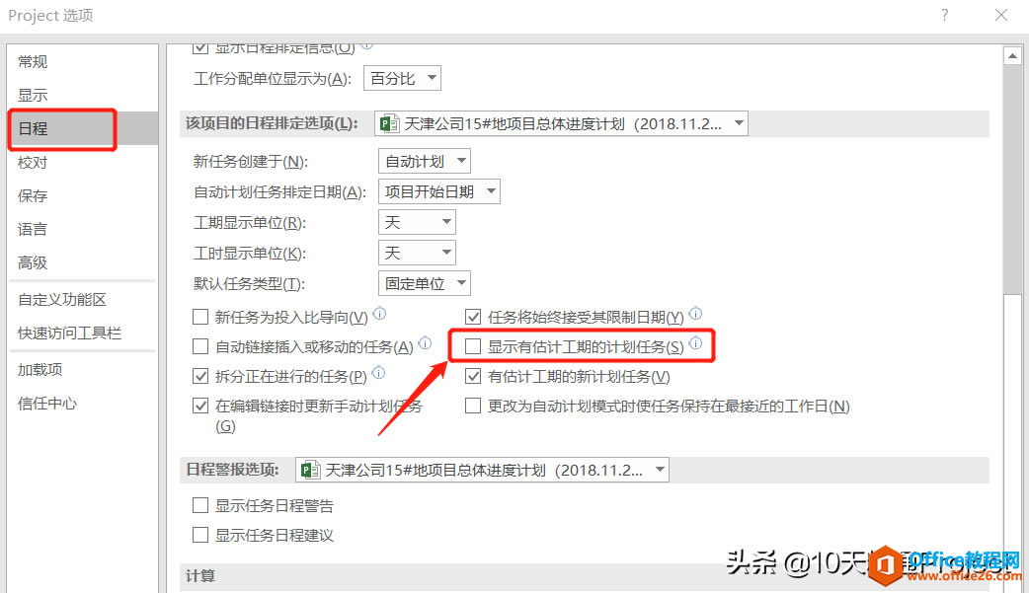Check 显示任务日程警告 checkbox
1029x593 pixels.
[200, 505]
